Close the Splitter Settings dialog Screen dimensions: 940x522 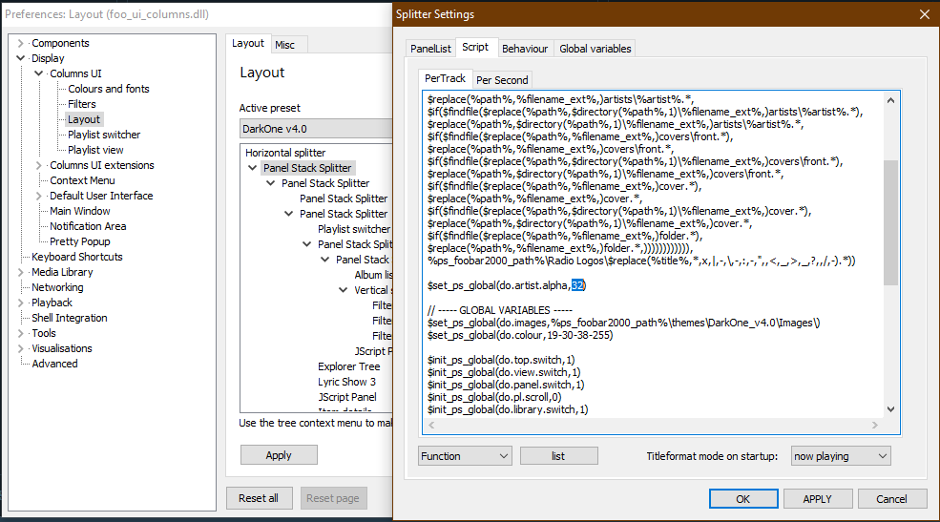923,14
